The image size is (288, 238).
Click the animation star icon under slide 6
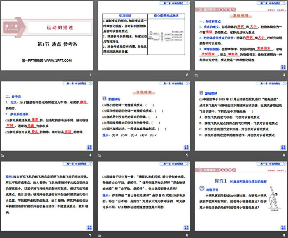pos(196,155)
